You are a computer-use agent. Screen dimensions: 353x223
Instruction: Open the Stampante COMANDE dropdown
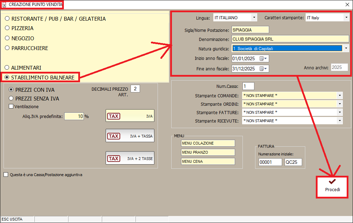[340, 96]
